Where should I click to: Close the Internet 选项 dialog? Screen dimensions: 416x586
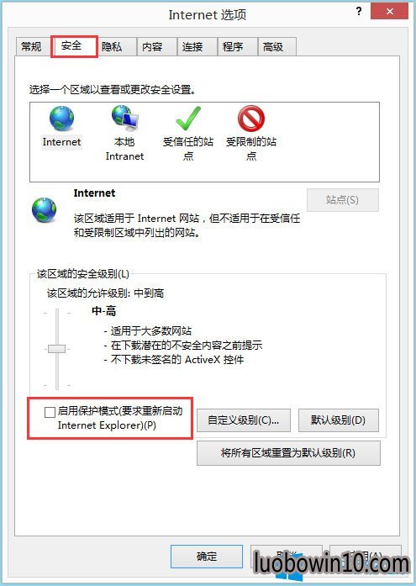point(389,11)
